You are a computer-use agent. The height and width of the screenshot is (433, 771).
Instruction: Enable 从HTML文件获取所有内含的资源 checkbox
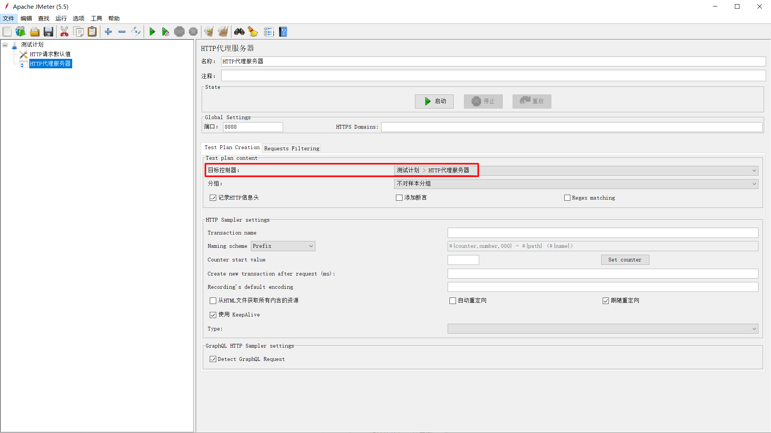pos(213,301)
